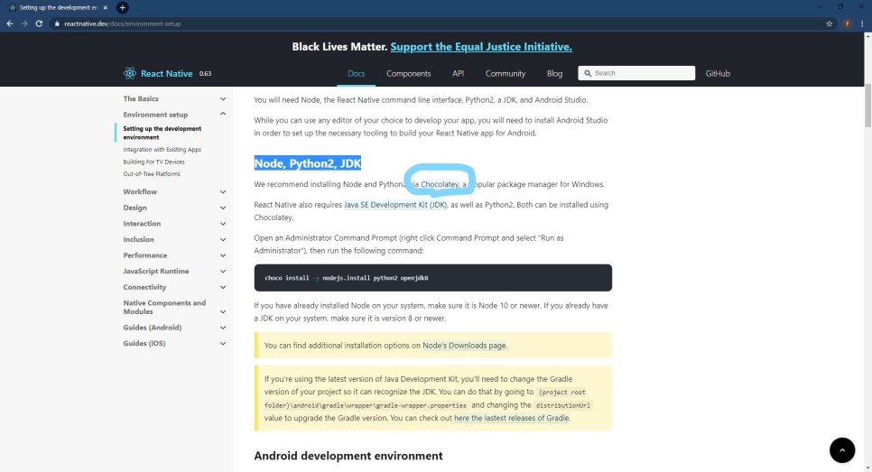Click 'Support the Equal Justice Initiative' link
The height and width of the screenshot is (472, 872).
481,47
